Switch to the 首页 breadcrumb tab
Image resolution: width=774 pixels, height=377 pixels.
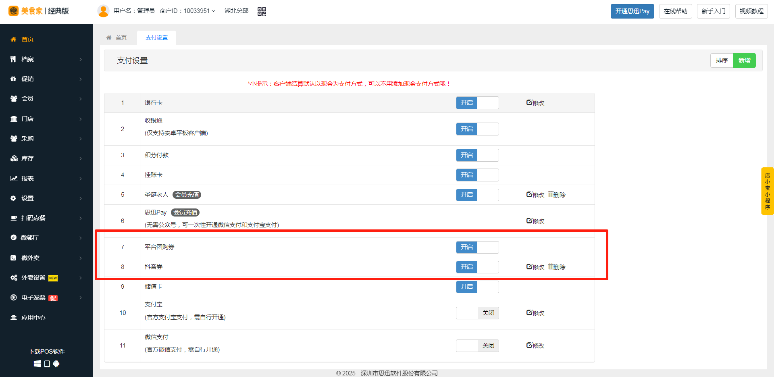[x=117, y=37]
